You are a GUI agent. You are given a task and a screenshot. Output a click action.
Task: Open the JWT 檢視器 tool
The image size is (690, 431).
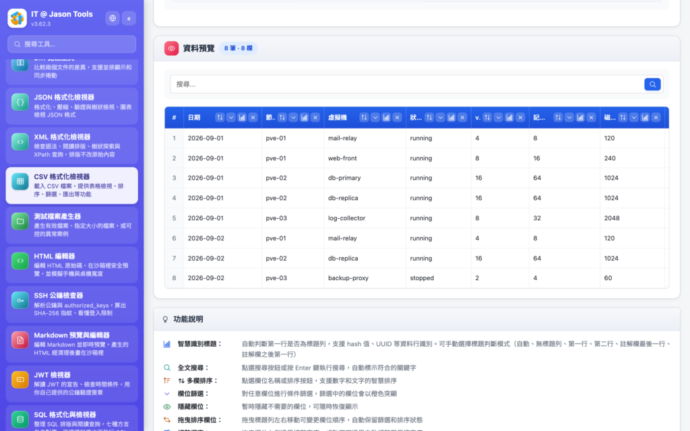coord(71,383)
